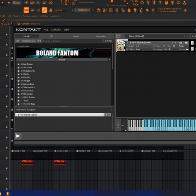Click the plug icon for plugin picker
This screenshot has height=196, width=196.
tap(135, 10)
